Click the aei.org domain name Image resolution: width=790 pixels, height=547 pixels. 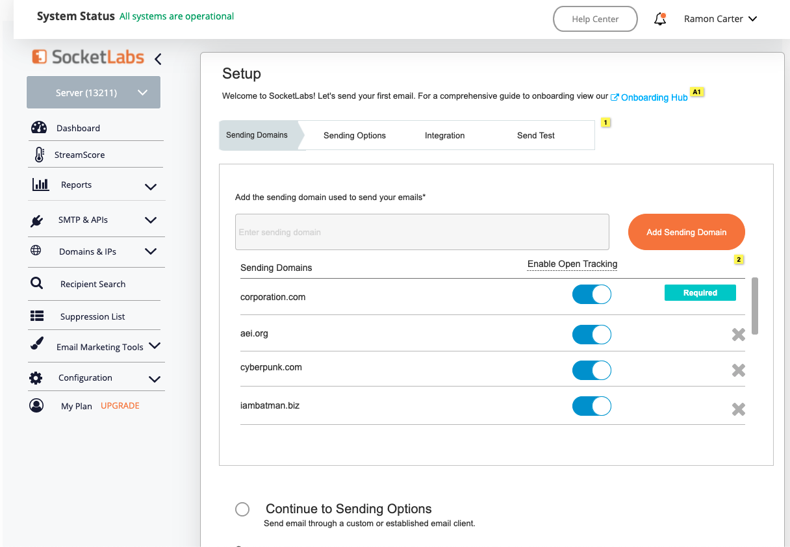(x=254, y=333)
